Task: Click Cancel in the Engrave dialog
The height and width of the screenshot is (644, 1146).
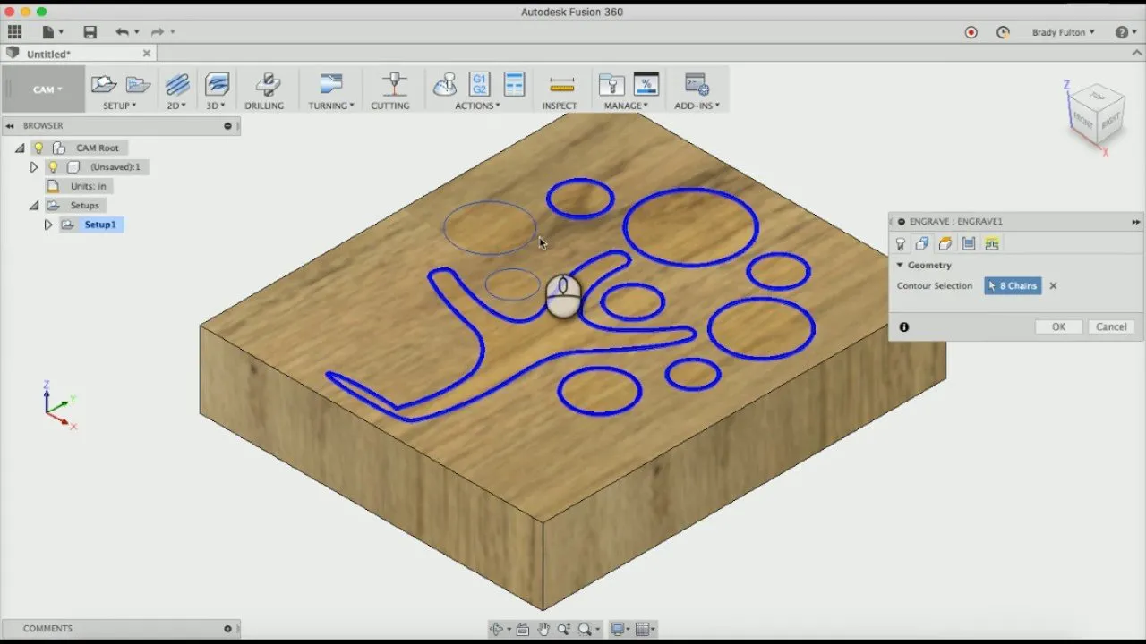Action: click(1111, 327)
